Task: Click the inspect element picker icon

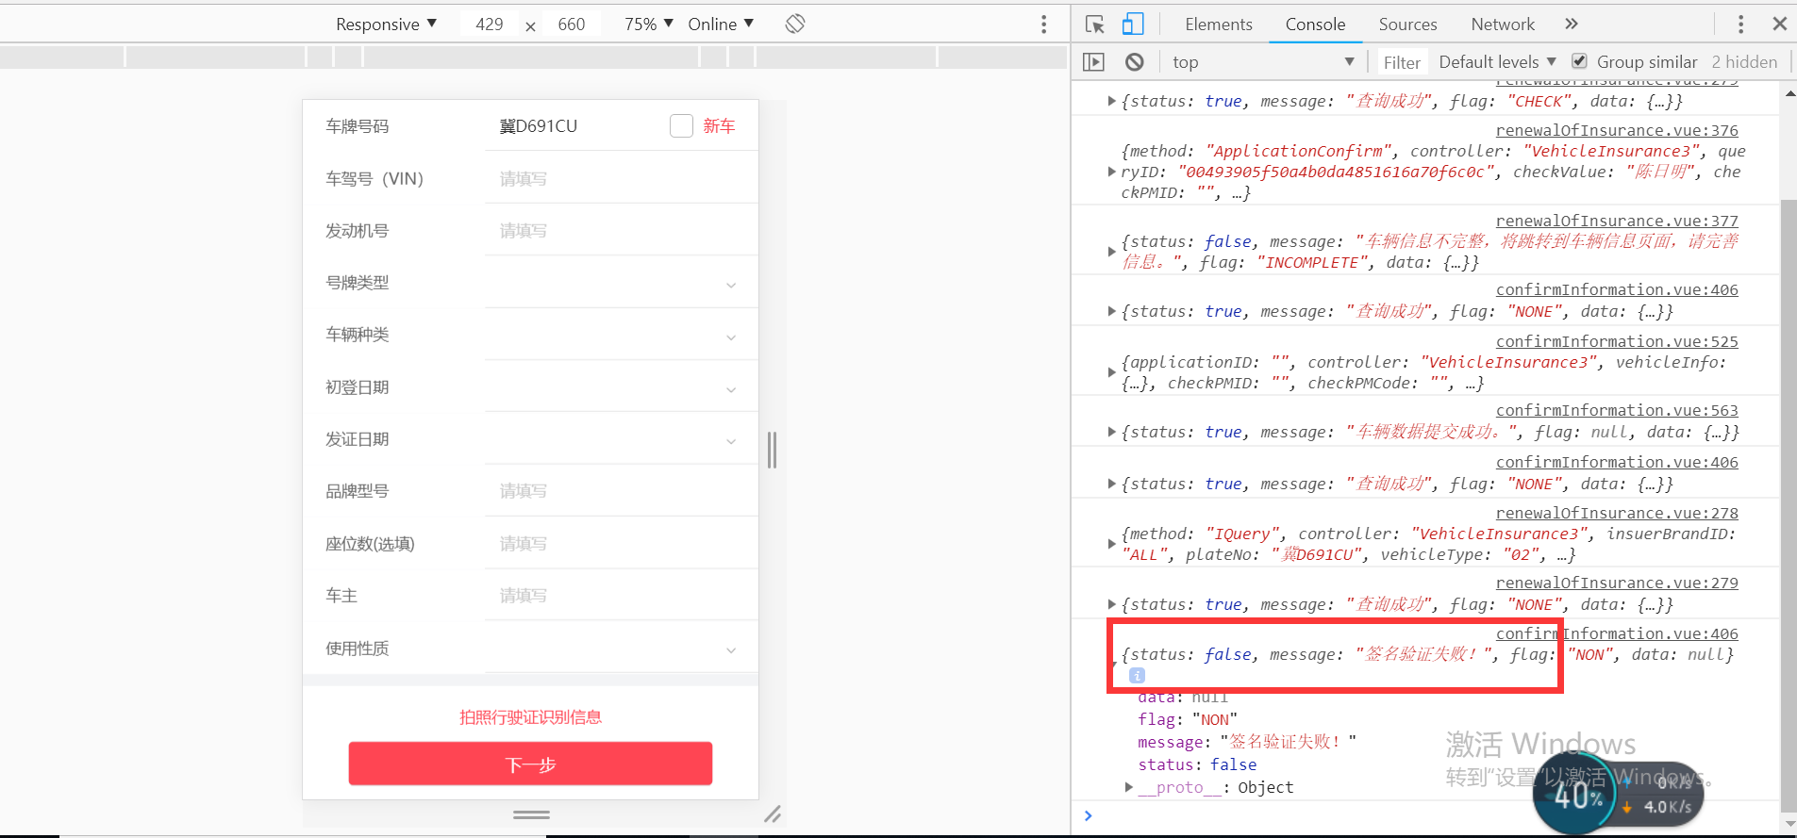Action: click(x=1094, y=25)
